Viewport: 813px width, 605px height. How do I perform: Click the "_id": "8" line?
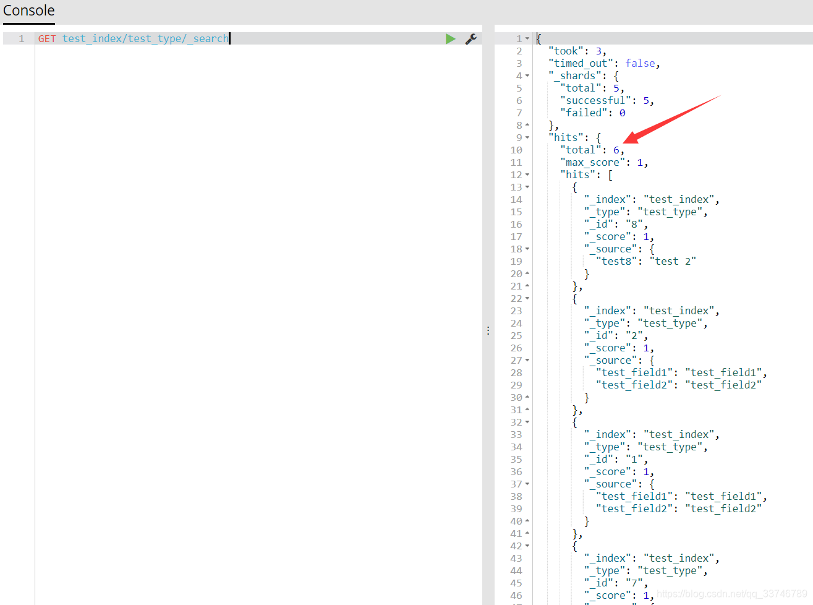click(616, 224)
